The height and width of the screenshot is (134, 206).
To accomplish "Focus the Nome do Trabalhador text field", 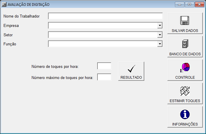I will (x=105, y=16).
